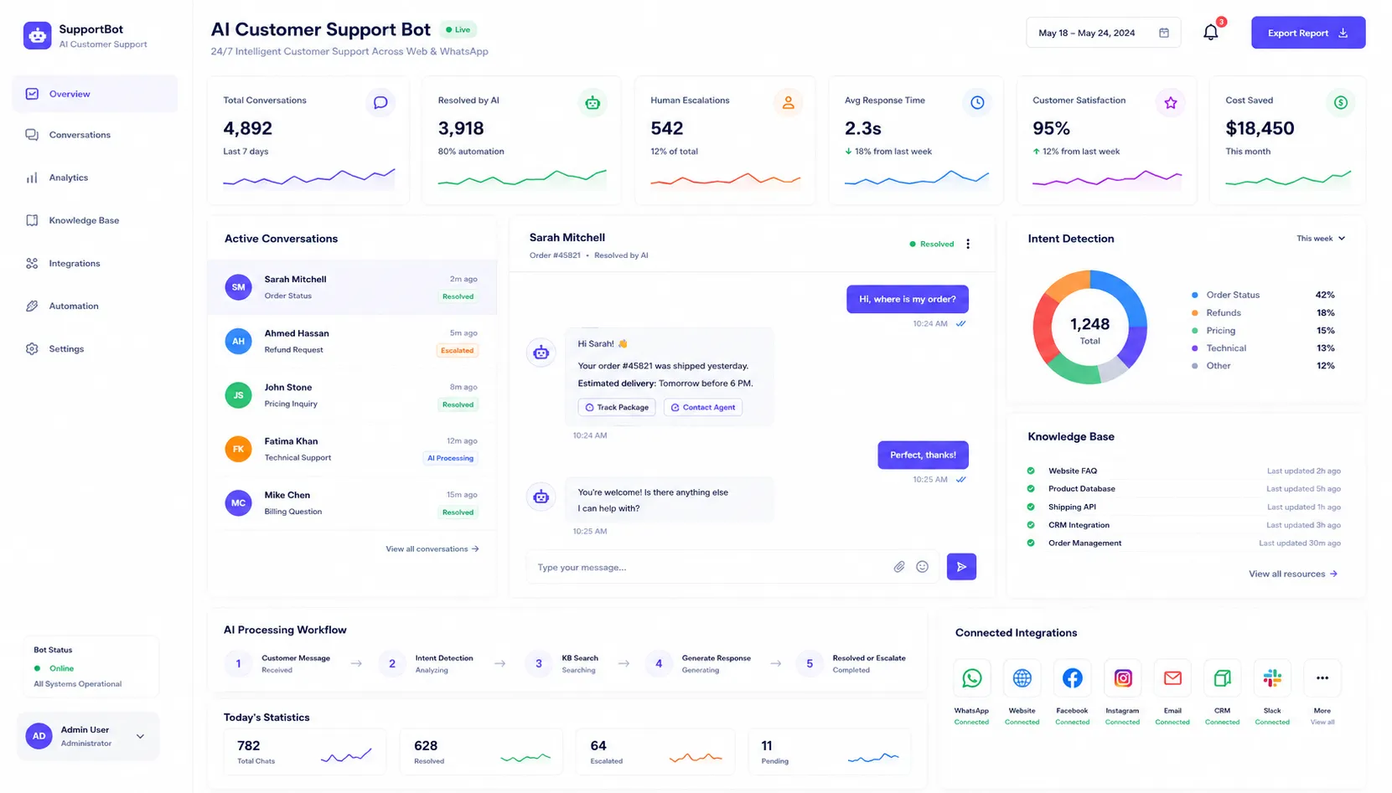1392x793 pixels.
Task: Click the Resolved by AI robot icon
Action: pyautogui.click(x=593, y=102)
